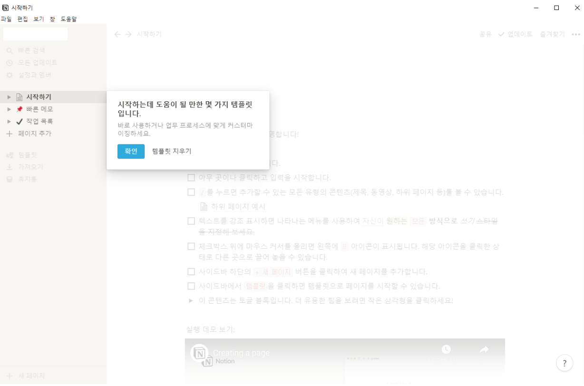Click 공유 in top bar
The image size is (584, 386).
[x=485, y=34]
